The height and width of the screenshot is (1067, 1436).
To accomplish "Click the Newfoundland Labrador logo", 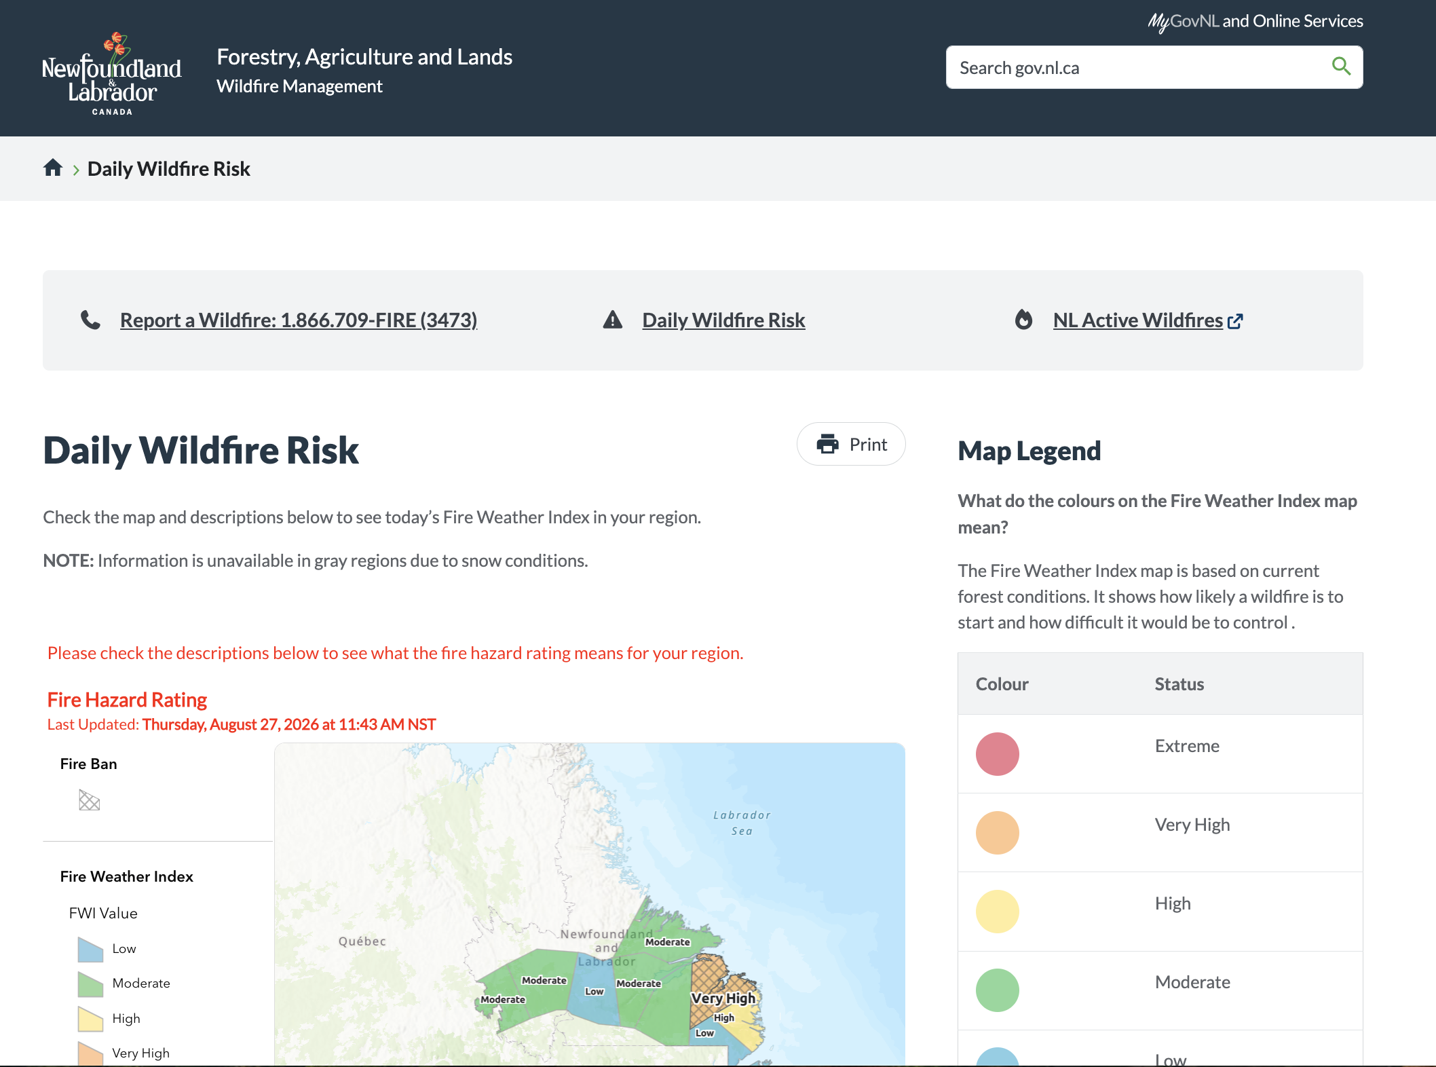I will pos(112,73).
